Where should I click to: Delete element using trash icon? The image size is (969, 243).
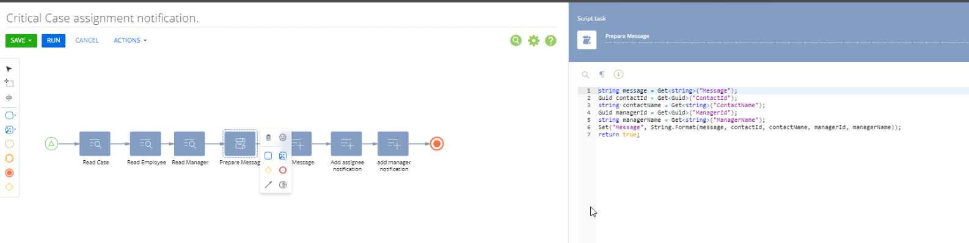[268, 138]
